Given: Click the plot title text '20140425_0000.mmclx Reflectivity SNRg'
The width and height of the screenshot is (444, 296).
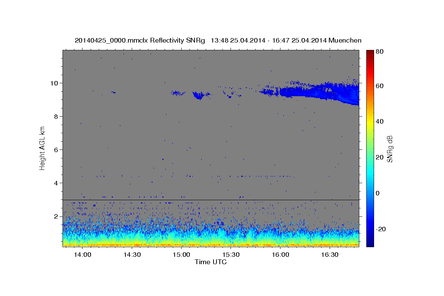Looking at the screenshot, I should click(x=139, y=41).
